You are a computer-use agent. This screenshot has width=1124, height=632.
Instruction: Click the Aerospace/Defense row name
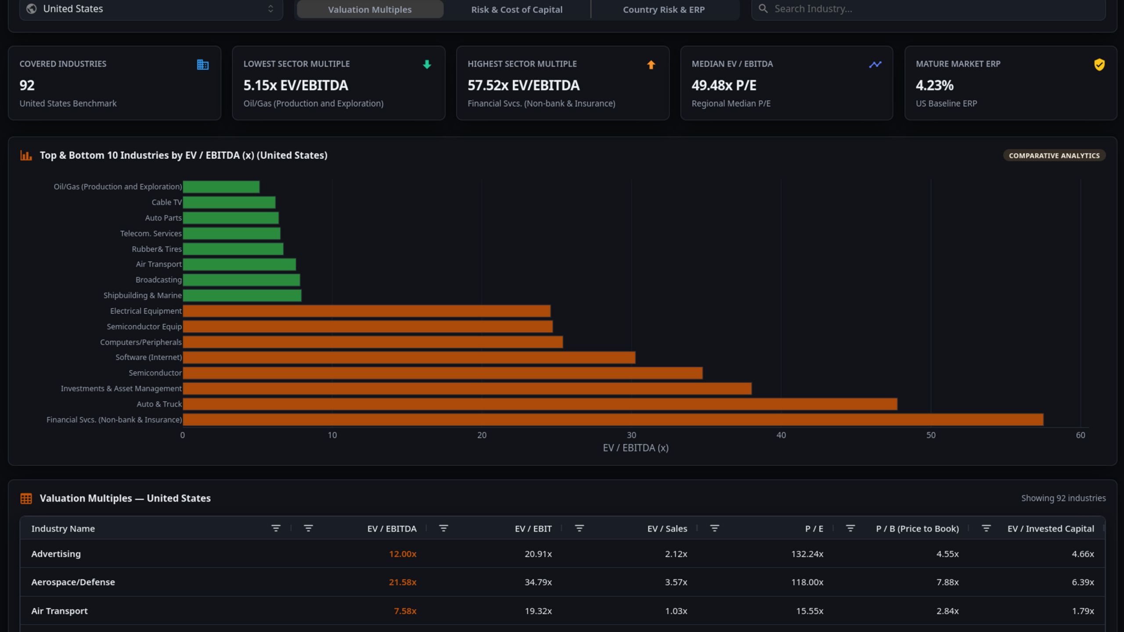pyautogui.click(x=73, y=582)
